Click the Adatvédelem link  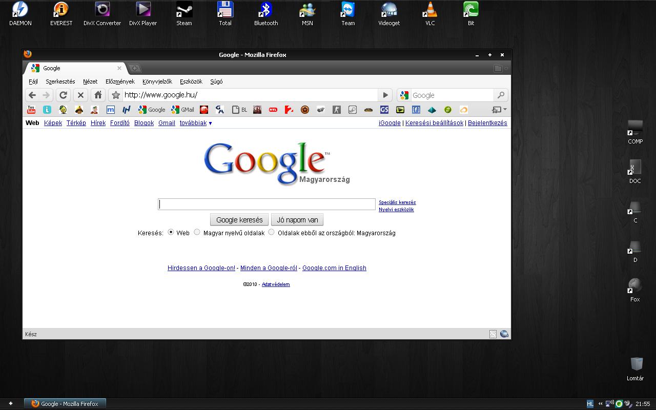tap(276, 284)
